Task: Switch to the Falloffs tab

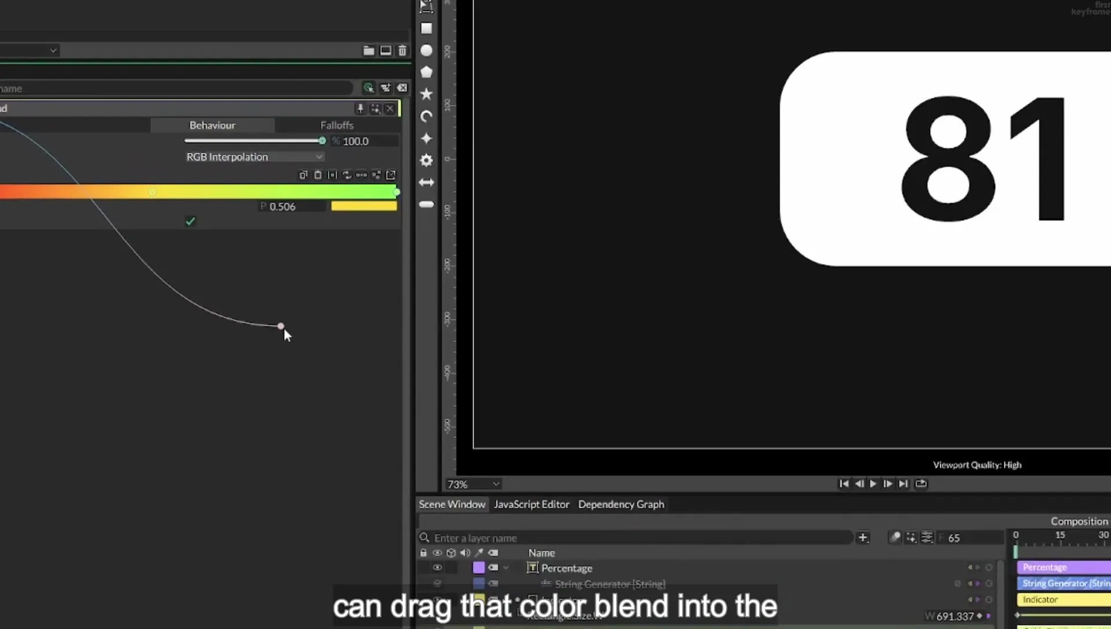Action: [337, 125]
